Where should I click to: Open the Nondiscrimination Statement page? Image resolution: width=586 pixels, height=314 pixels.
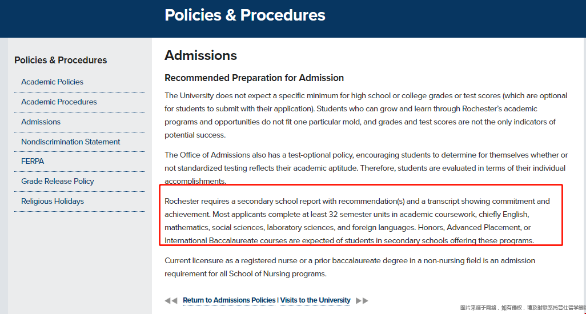click(x=70, y=142)
